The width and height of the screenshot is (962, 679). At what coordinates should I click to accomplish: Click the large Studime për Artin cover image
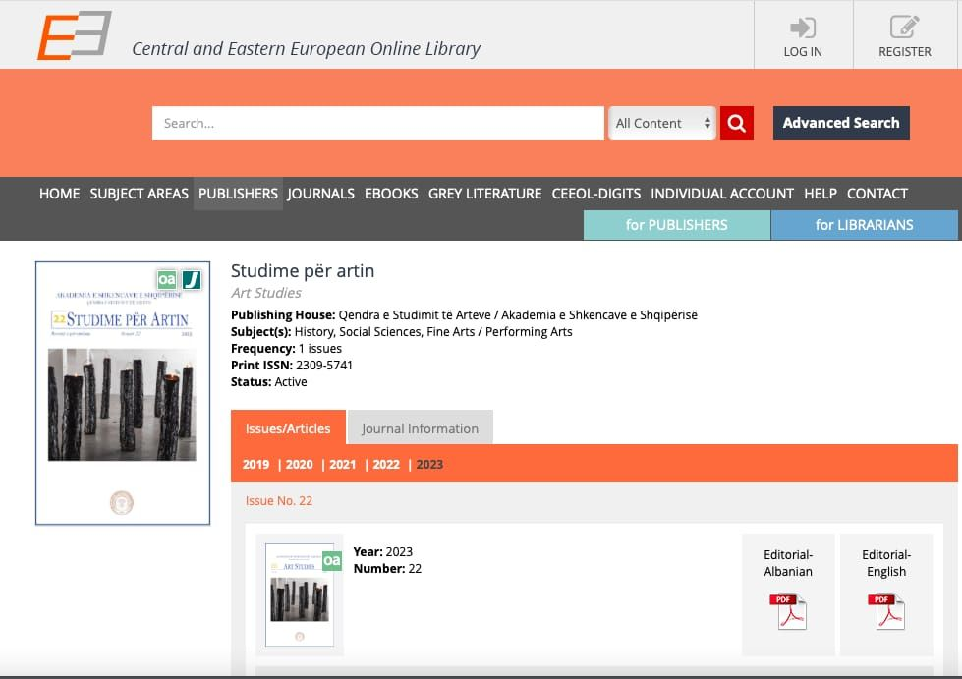pyautogui.click(x=123, y=393)
